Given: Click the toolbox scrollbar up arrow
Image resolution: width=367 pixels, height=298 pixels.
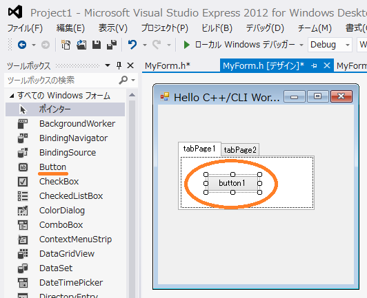Looking at the screenshot, I should [x=132, y=94].
